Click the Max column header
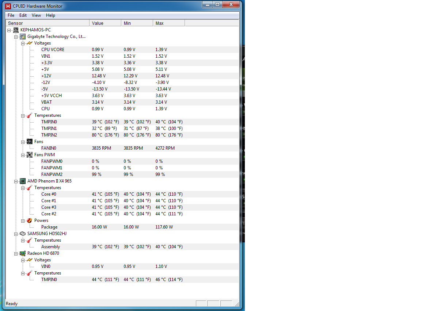The image size is (421, 311). (168, 23)
